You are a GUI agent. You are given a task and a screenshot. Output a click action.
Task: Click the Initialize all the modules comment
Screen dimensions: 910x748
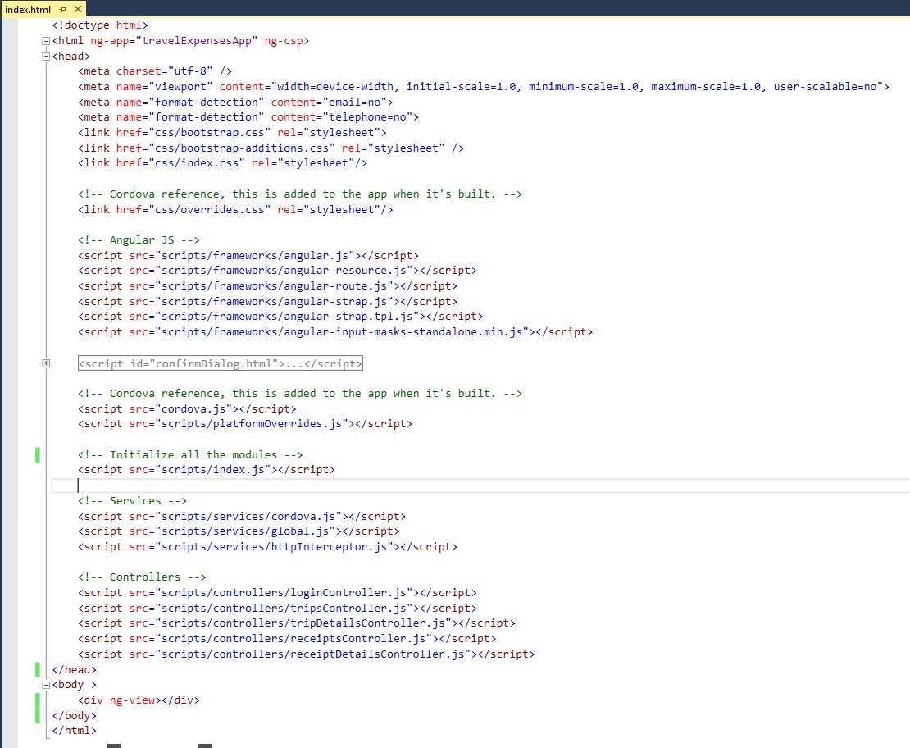[190, 454]
